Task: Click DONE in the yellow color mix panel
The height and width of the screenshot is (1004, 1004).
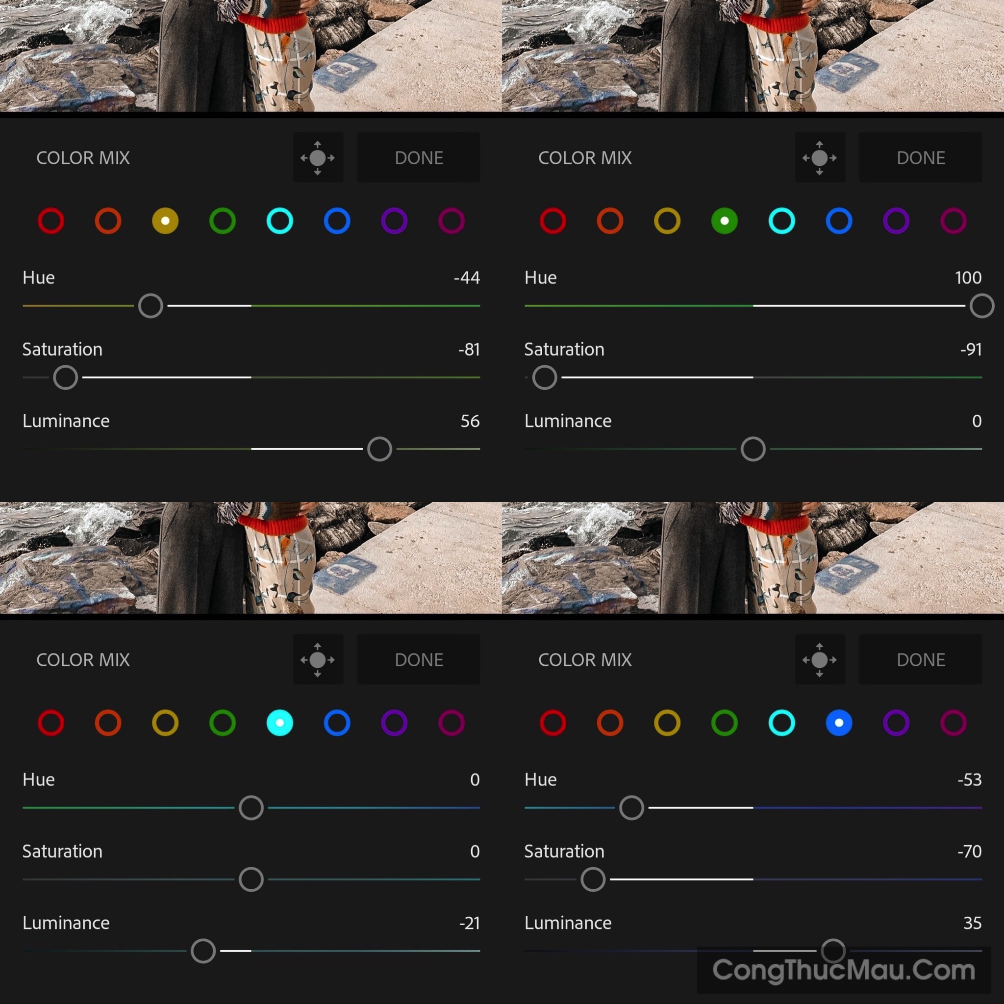Action: pyautogui.click(x=419, y=157)
